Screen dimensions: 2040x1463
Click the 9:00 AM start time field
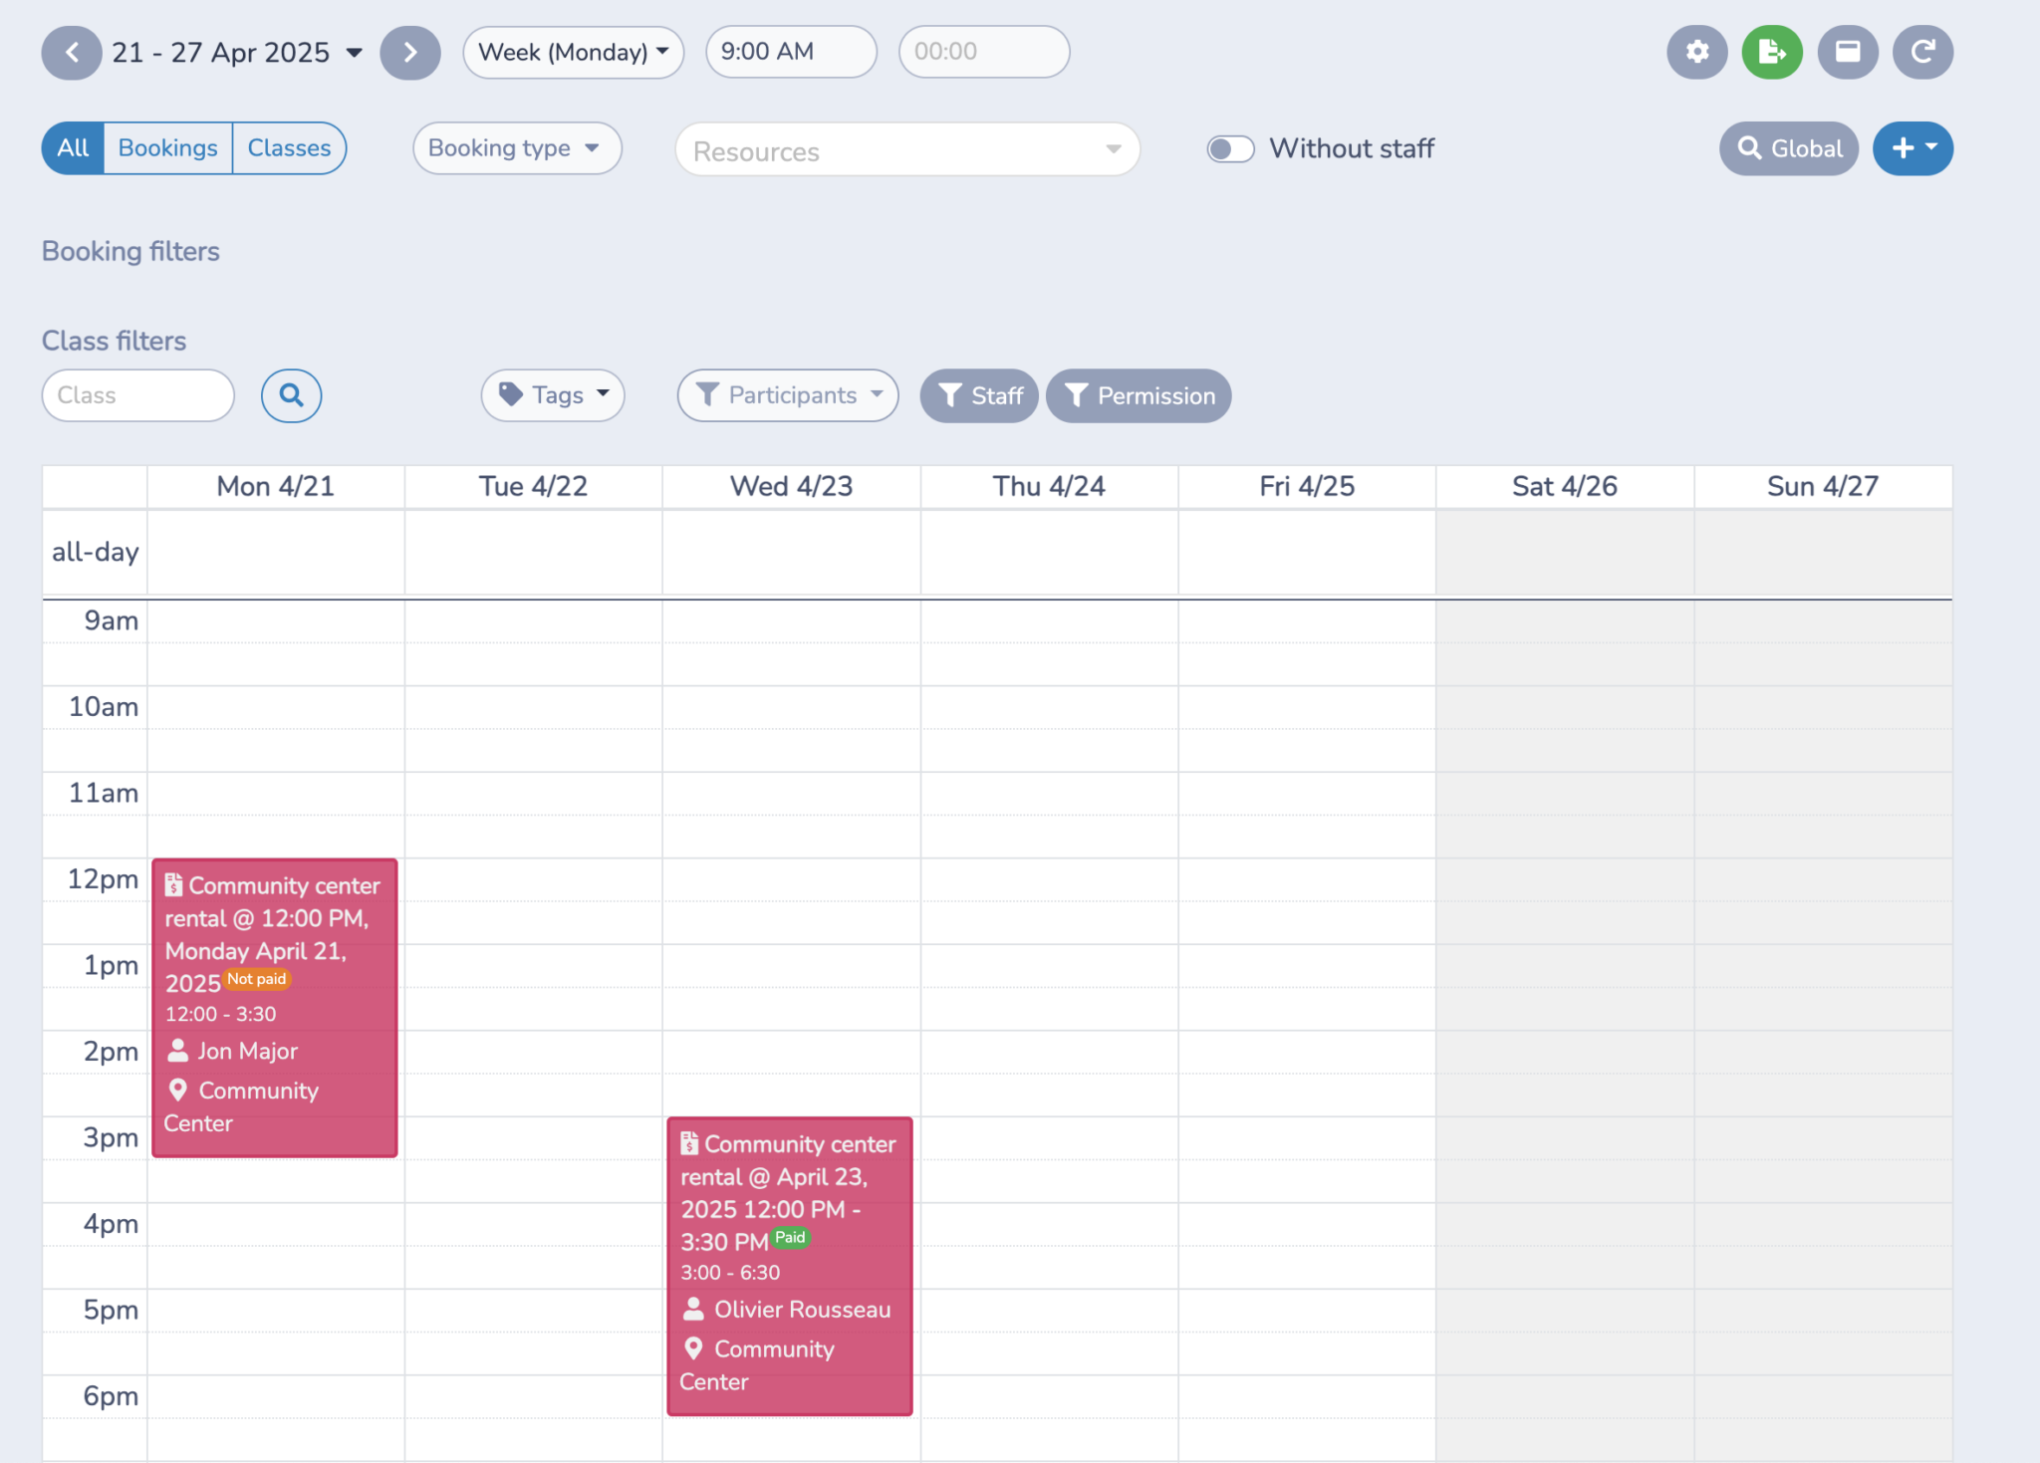791,52
